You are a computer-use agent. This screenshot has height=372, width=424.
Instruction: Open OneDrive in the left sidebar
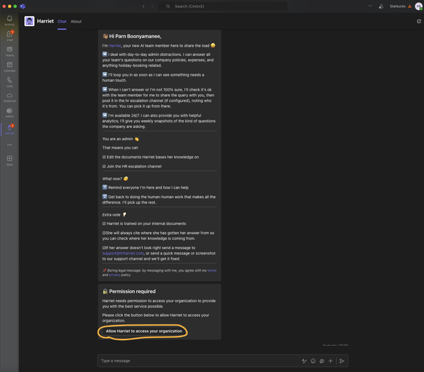tap(9, 98)
